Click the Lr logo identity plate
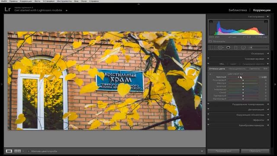Screen dimensions: 277x156 tap(8, 9)
